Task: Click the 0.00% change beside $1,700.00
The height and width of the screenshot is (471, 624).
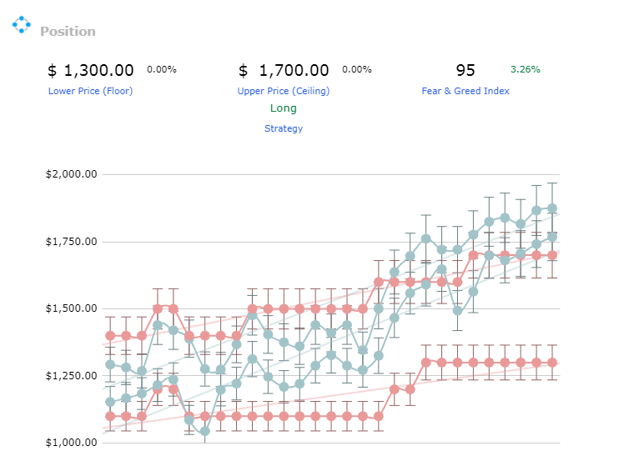Action: pos(356,70)
